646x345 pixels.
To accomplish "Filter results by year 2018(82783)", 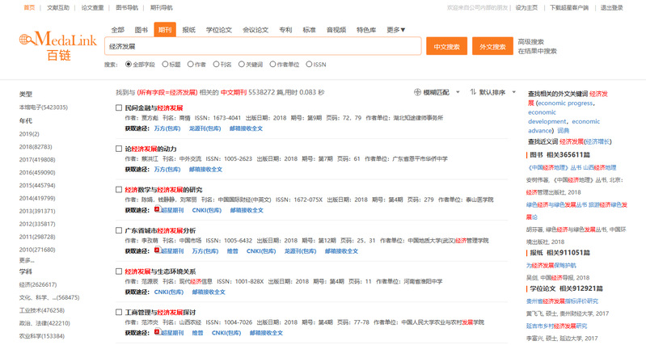I will 36,146.
